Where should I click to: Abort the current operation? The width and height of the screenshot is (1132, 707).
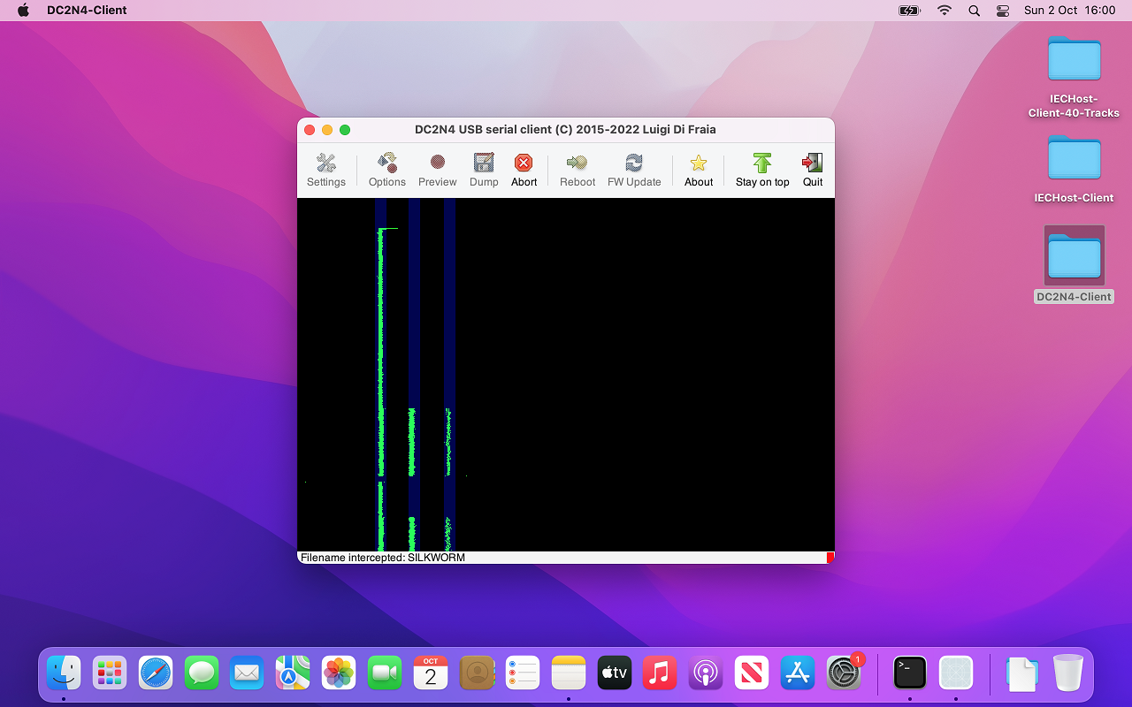[x=524, y=171]
